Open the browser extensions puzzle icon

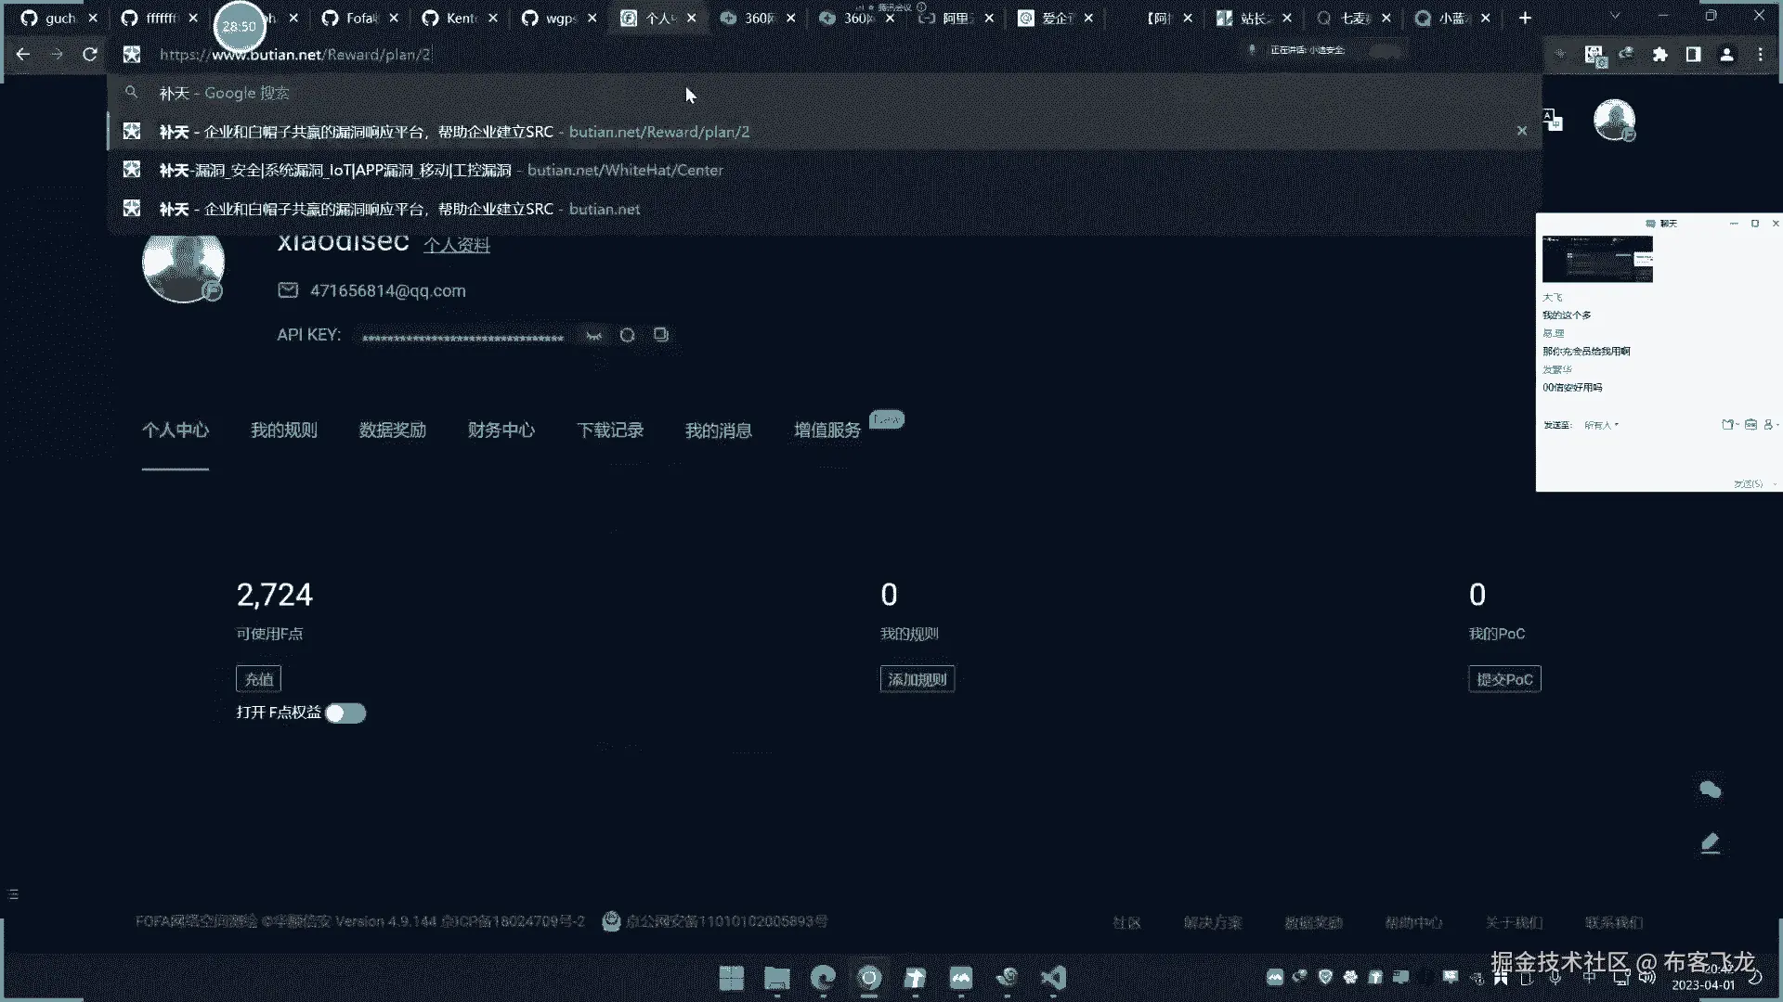point(1659,55)
